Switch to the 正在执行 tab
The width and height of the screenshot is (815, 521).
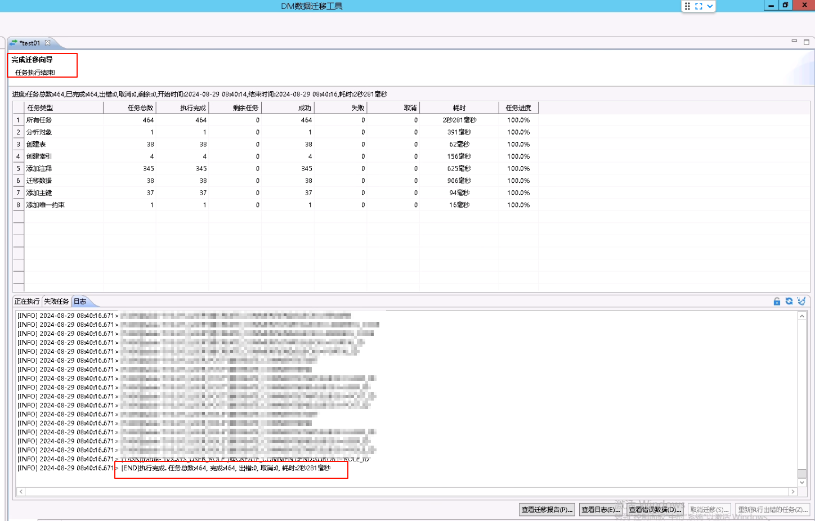(x=27, y=302)
